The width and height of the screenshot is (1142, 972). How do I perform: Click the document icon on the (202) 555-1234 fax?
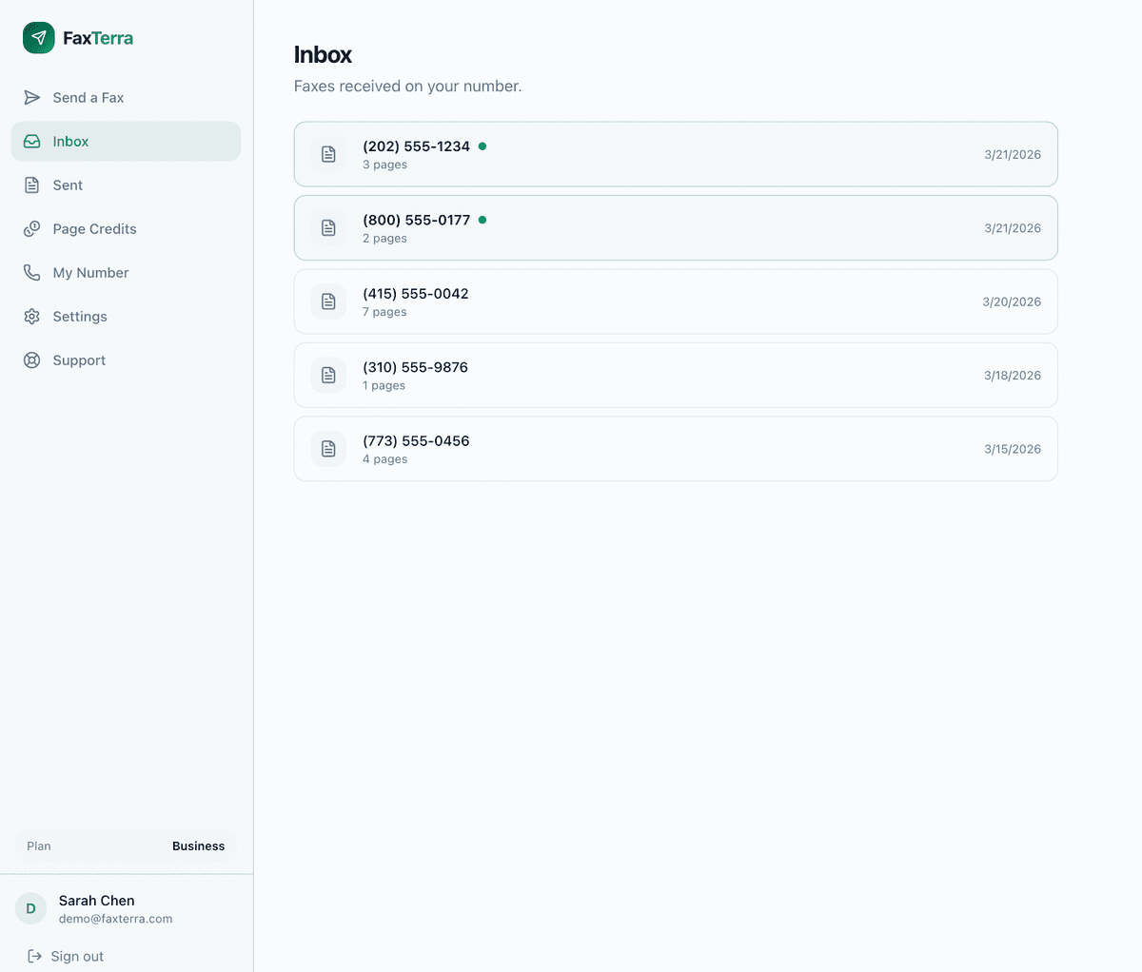pos(328,154)
